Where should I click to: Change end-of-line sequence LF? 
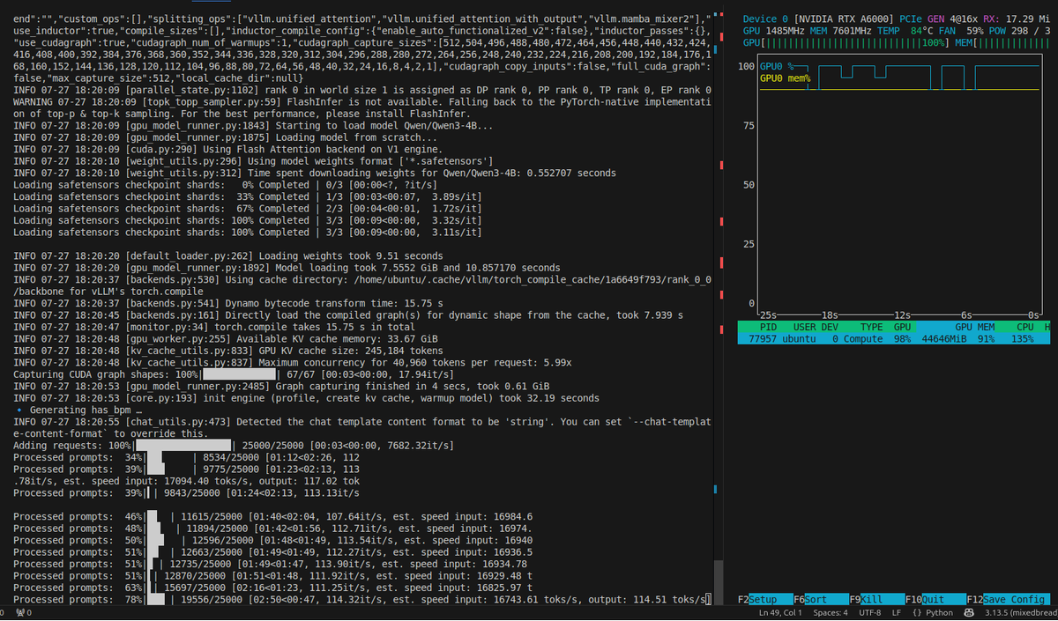[897, 612]
